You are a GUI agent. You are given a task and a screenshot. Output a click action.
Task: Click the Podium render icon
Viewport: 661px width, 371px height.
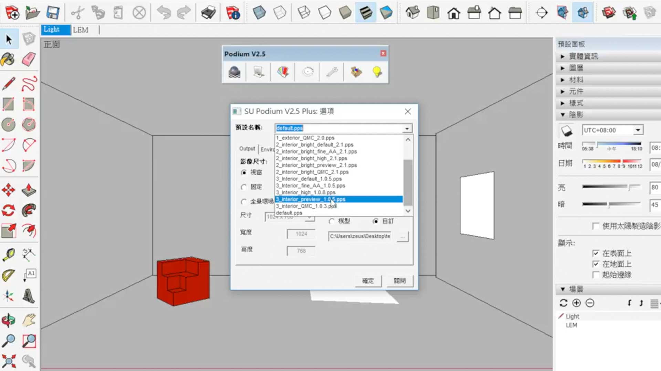click(234, 72)
